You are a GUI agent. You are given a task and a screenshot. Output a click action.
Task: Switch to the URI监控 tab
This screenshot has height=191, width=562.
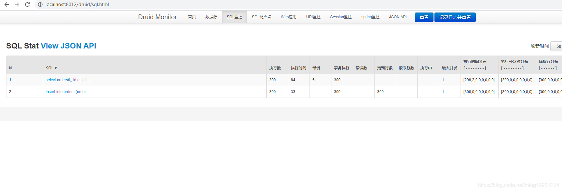313,17
